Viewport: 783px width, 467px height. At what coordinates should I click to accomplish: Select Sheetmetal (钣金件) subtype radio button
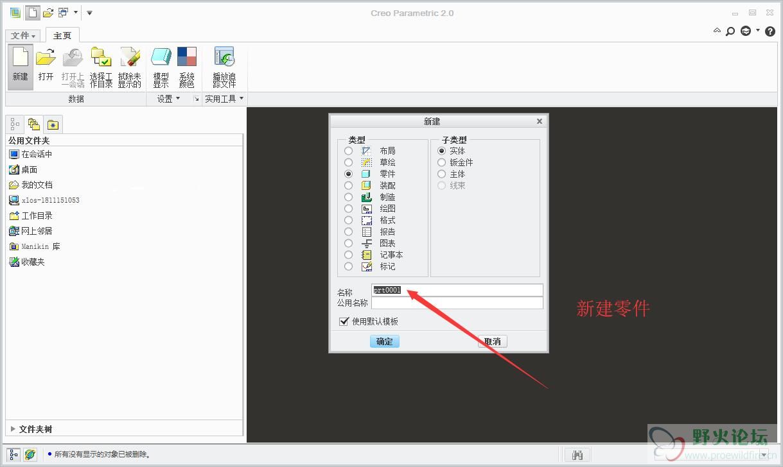(x=441, y=162)
